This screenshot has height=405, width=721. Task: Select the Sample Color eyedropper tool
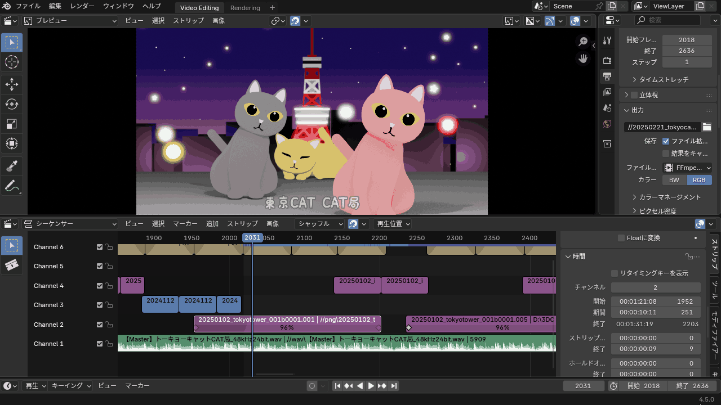(11, 166)
